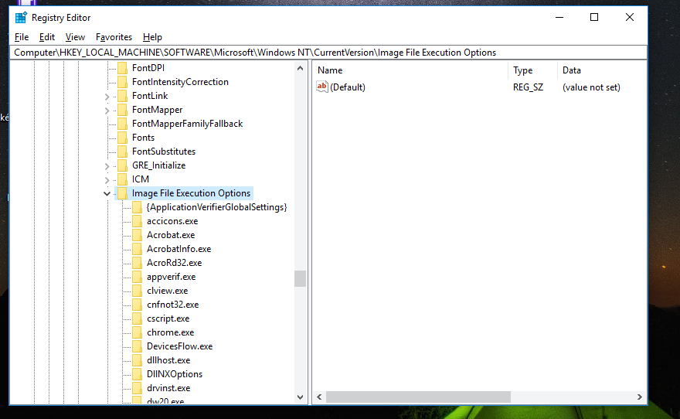Click the ICM folder icon

coord(123,179)
